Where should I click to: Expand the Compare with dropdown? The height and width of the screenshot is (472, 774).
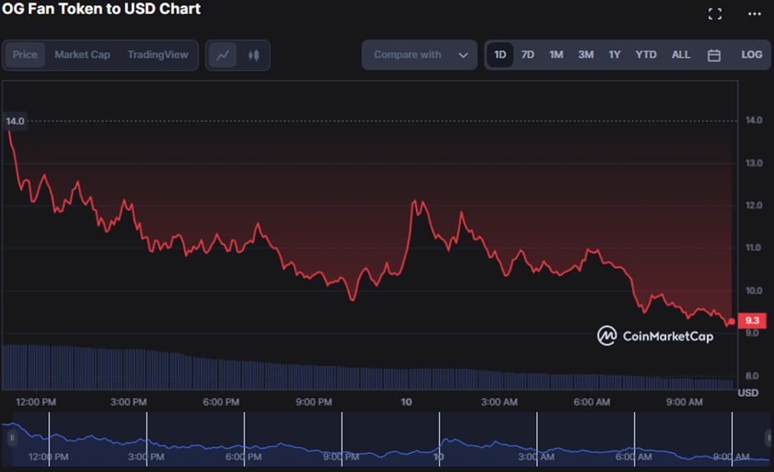click(420, 55)
